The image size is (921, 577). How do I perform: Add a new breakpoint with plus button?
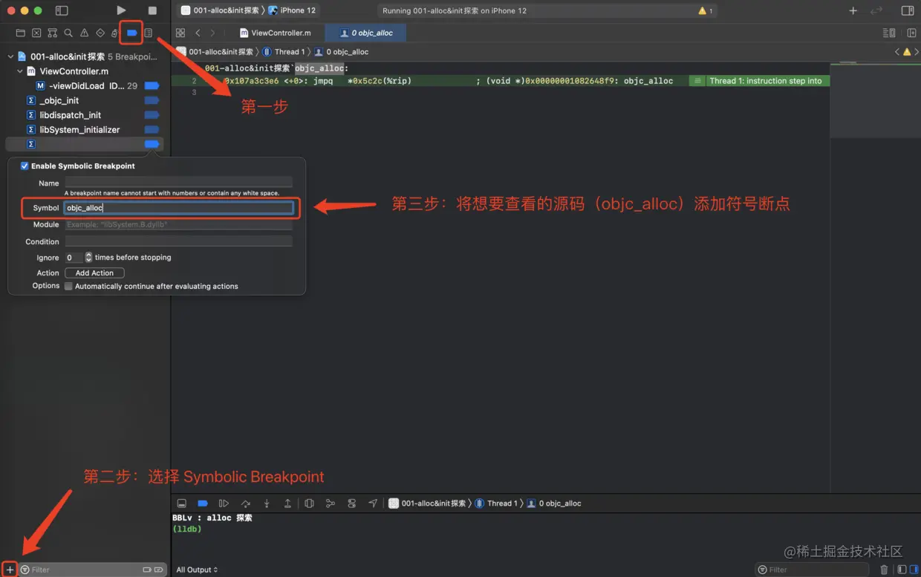(x=10, y=570)
